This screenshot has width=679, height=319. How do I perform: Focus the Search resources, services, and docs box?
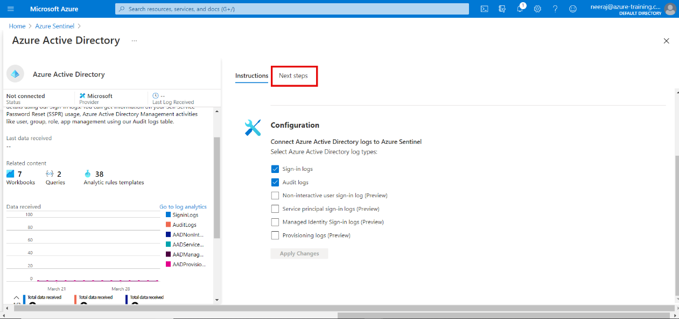tap(292, 9)
